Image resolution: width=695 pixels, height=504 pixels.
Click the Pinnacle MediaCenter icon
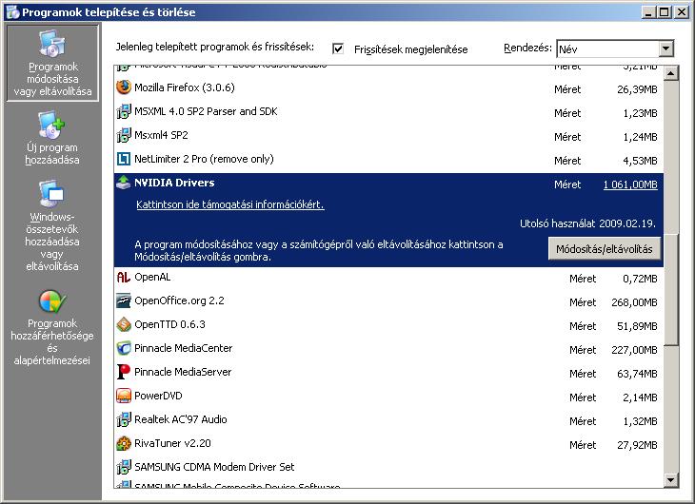(x=124, y=348)
